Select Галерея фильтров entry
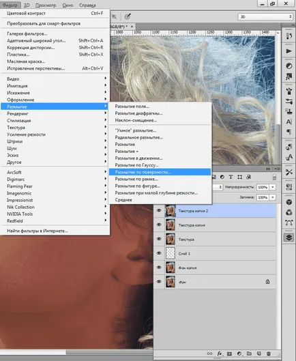 pyautogui.click(x=27, y=33)
